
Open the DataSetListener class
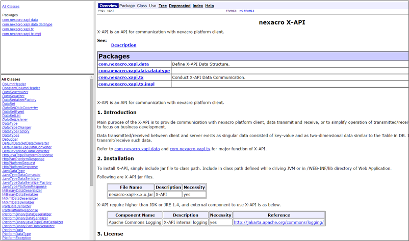click(x=15, y=120)
